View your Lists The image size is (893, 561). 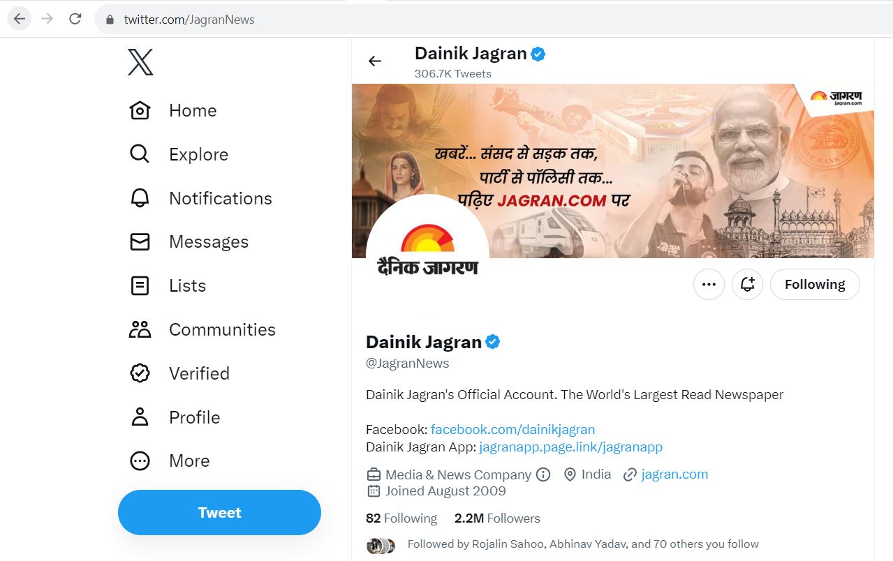[187, 285]
